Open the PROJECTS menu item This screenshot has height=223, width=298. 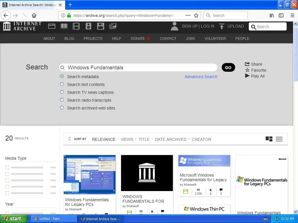pyautogui.click(x=93, y=39)
